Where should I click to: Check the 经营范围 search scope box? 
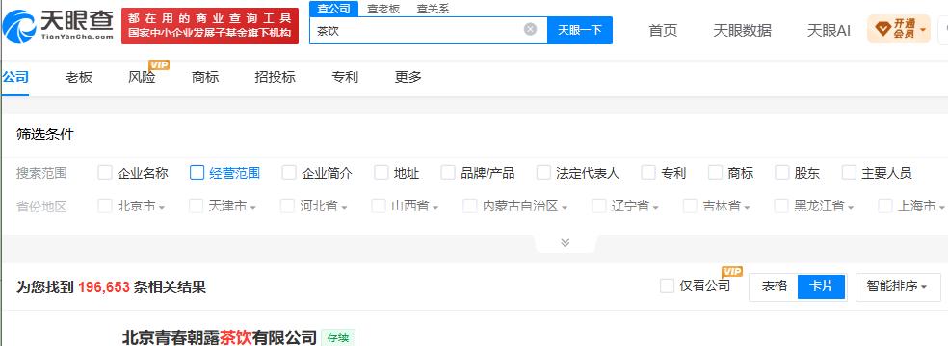coord(197,173)
